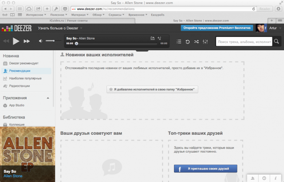This screenshot has width=284, height=182.
Task: Switch to iGuides.ru tab
Action: [68, 21]
